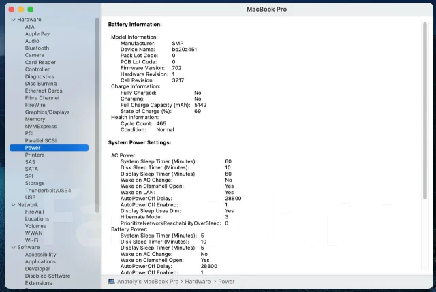This screenshot has height=292, width=436.
Task: Select ATA in the sidebar
Action: 30,27
